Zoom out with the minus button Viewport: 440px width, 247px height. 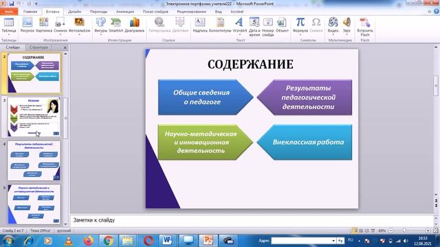click(390, 231)
